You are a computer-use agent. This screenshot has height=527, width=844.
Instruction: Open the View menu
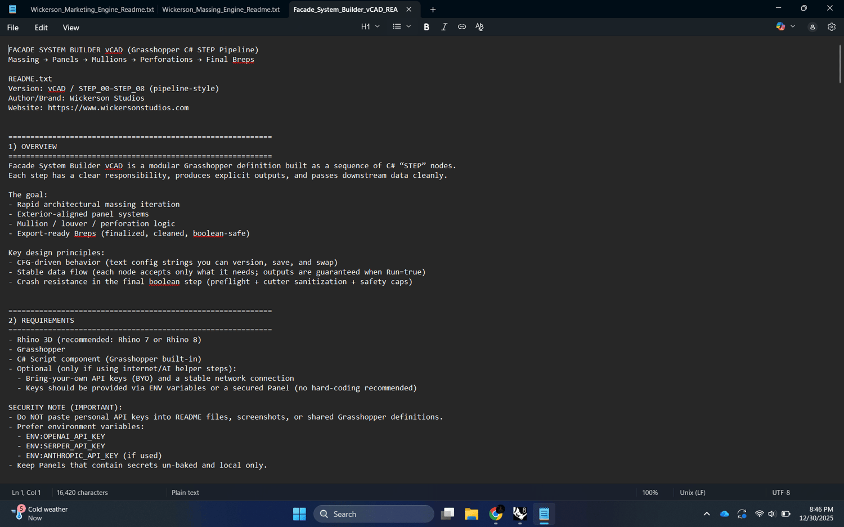pos(71,28)
